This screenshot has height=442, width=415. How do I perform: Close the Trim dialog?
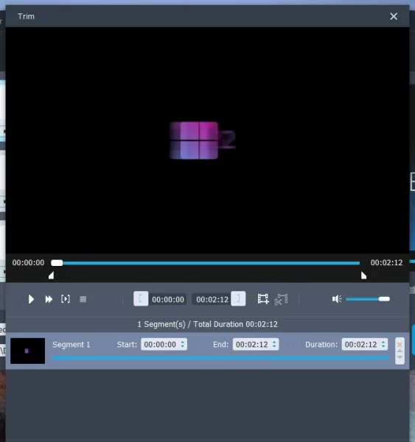[x=394, y=16]
